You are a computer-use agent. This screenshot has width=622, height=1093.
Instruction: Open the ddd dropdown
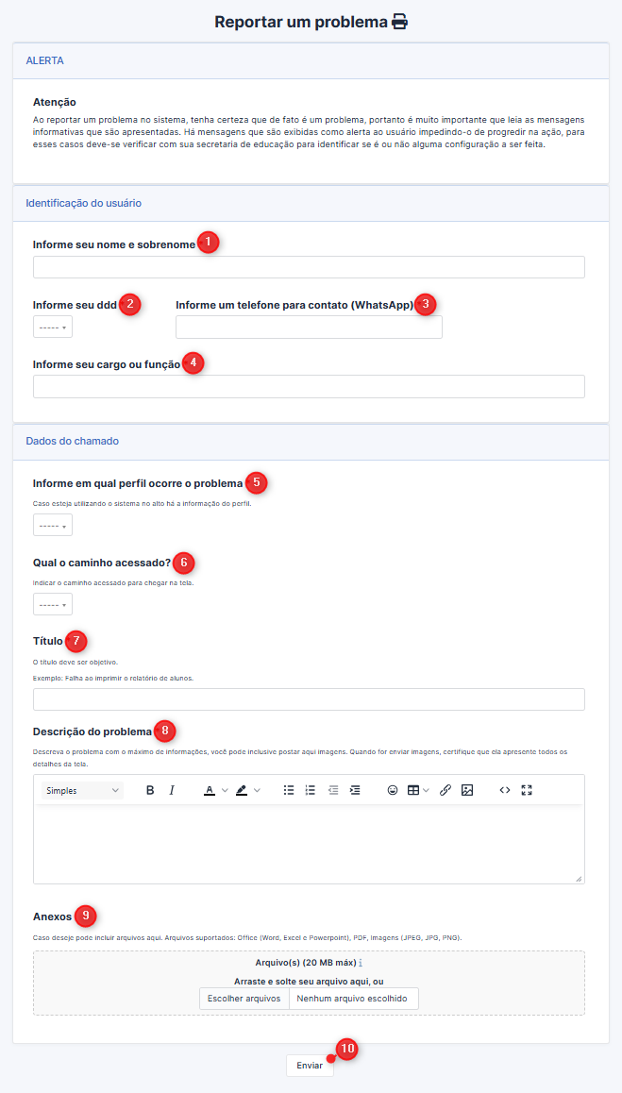pyautogui.click(x=53, y=327)
